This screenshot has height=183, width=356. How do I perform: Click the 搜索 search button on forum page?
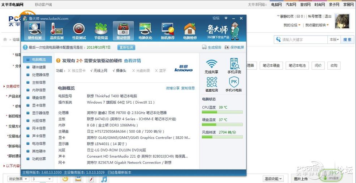(x=347, y=39)
